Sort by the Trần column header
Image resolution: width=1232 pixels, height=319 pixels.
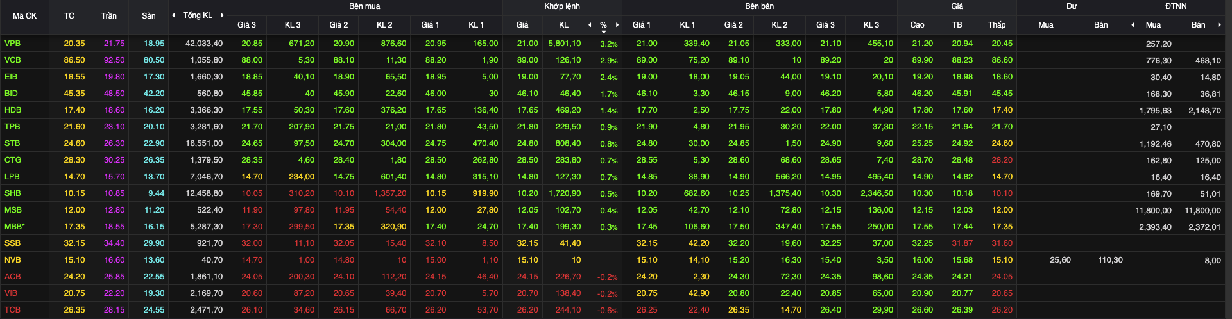point(109,16)
